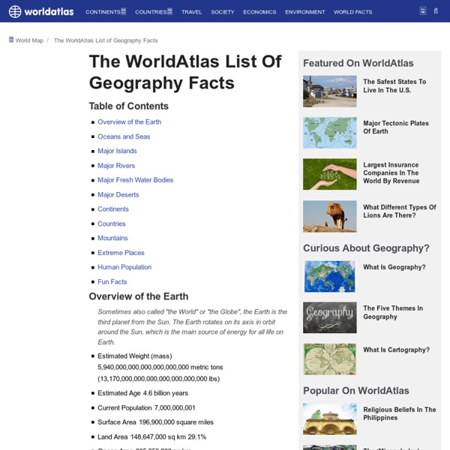Open the Society menu
450x450 pixels.
tap(223, 12)
